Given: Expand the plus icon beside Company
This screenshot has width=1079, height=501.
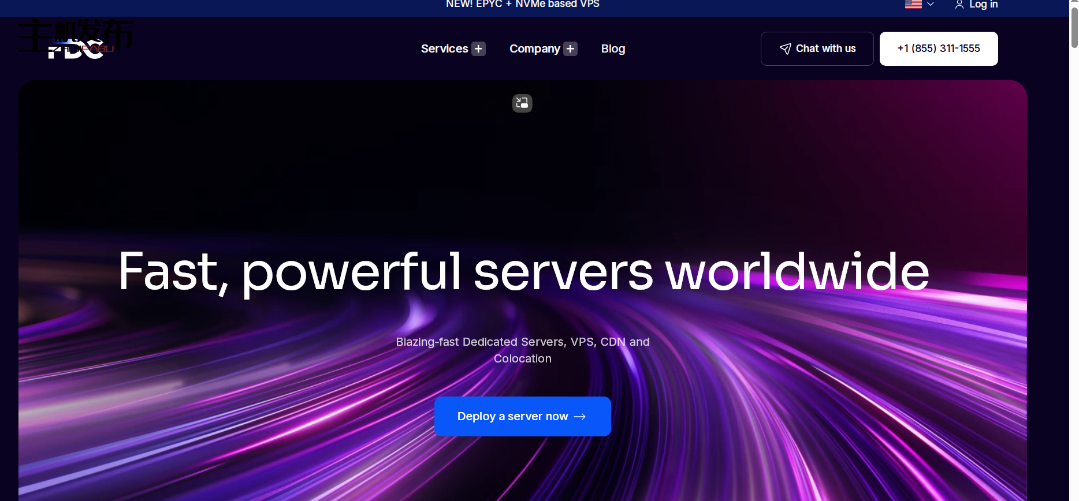Looking at the screenshot, I should [571, 49].
